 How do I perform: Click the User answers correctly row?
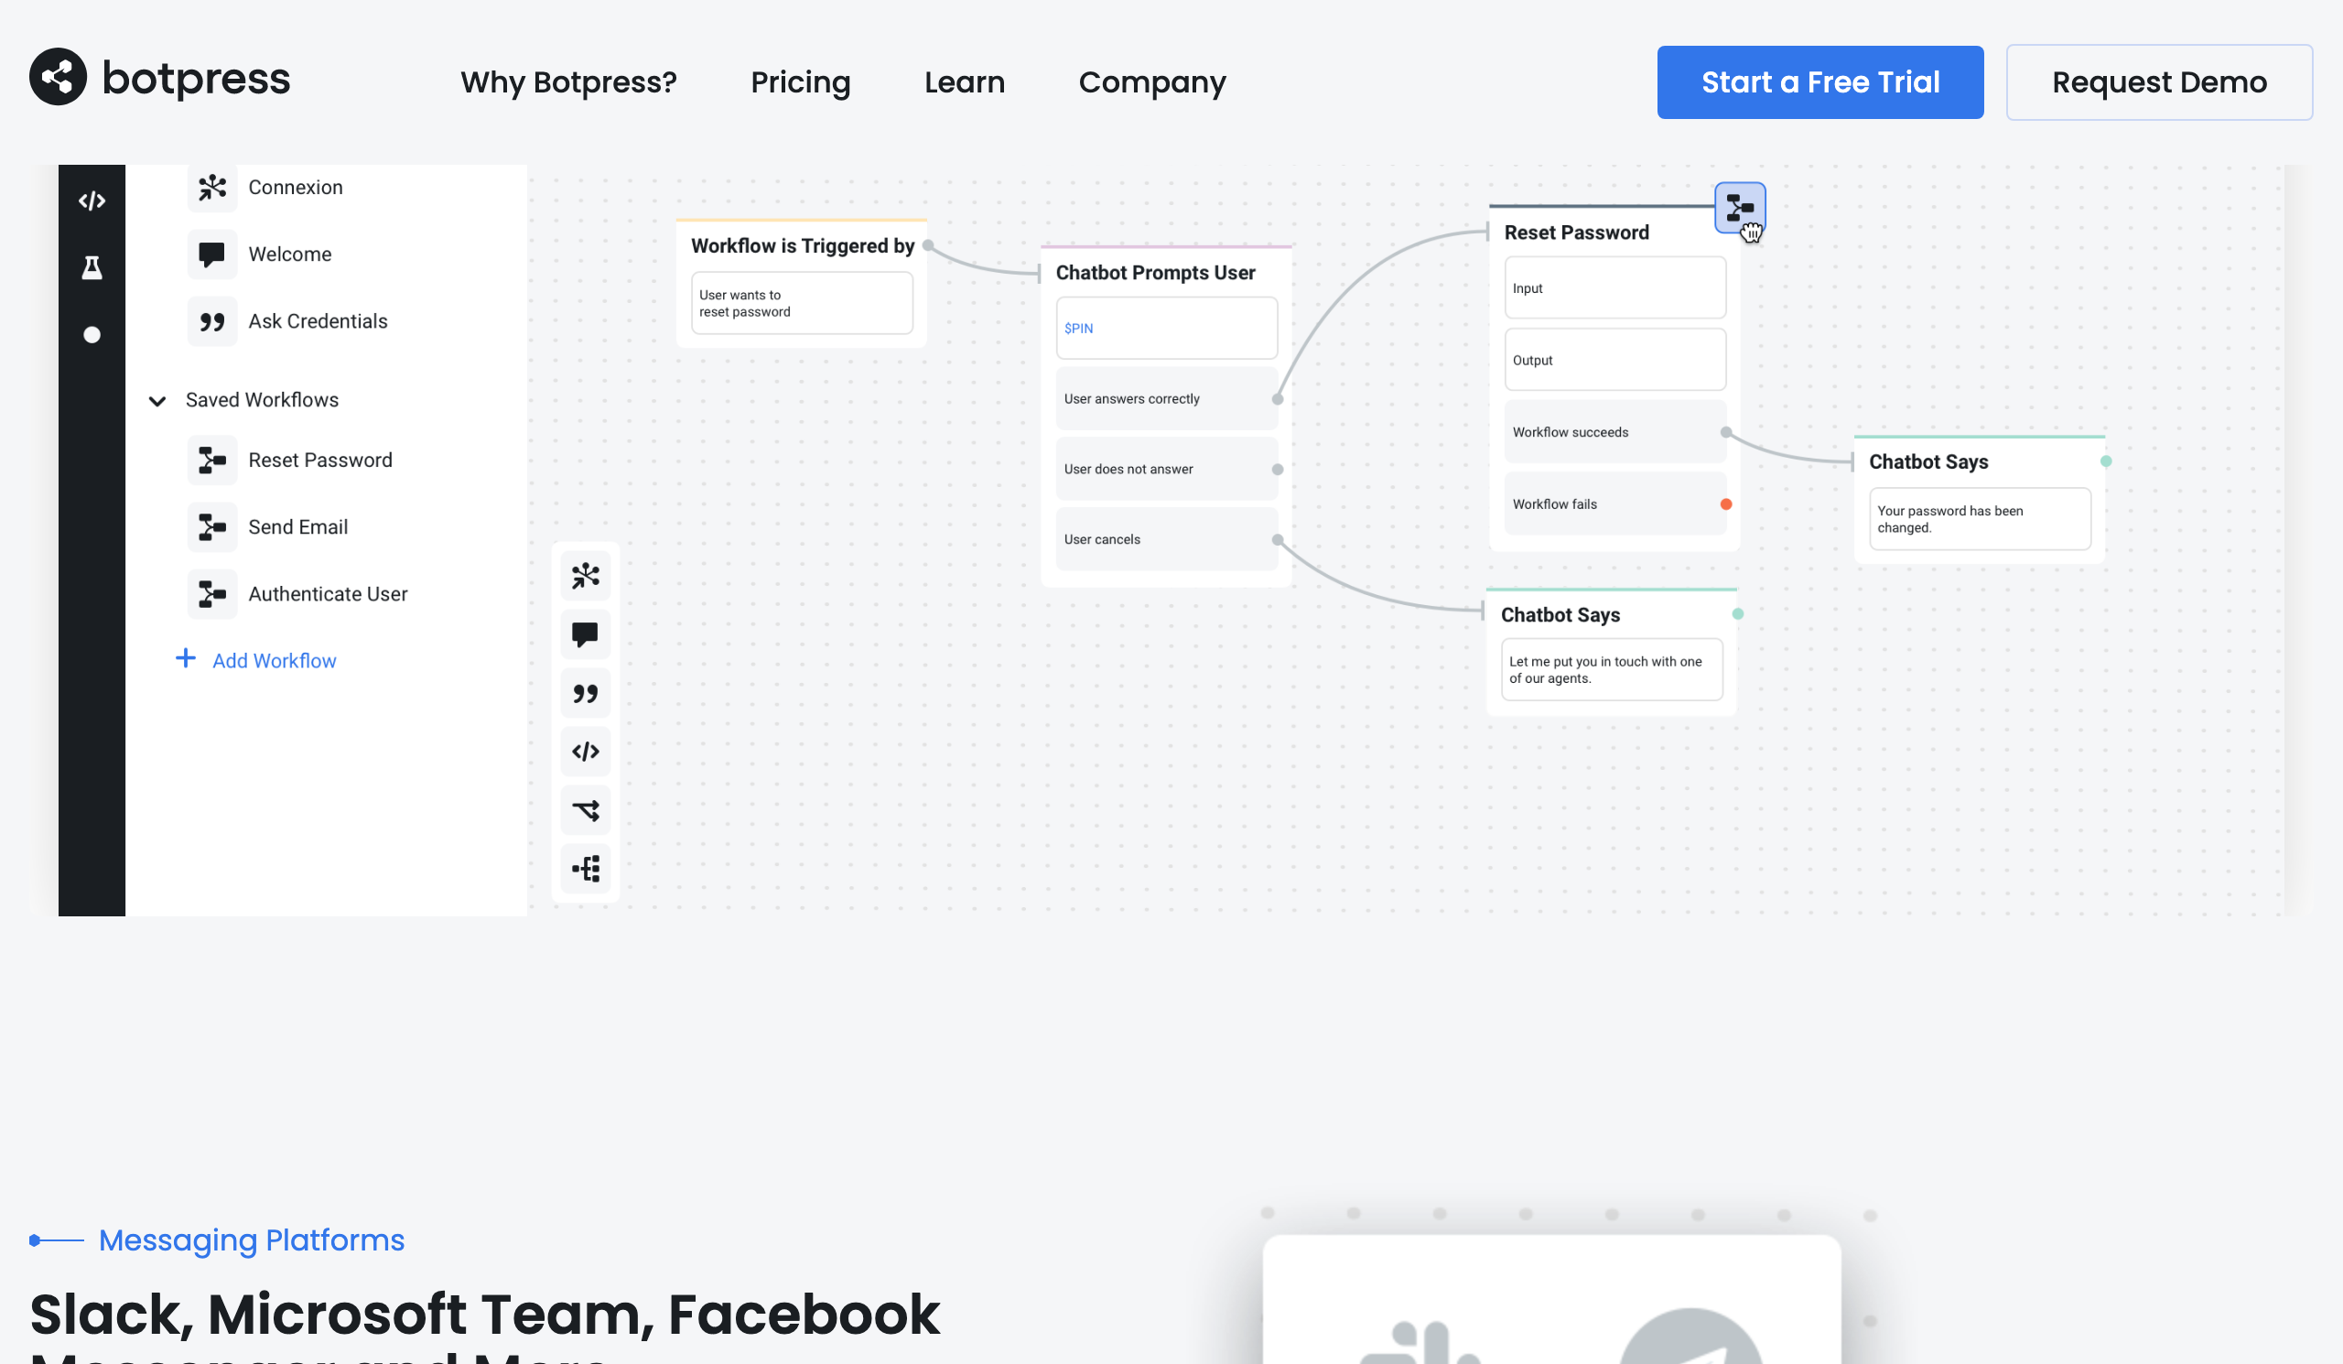(x=1166, y=399)
